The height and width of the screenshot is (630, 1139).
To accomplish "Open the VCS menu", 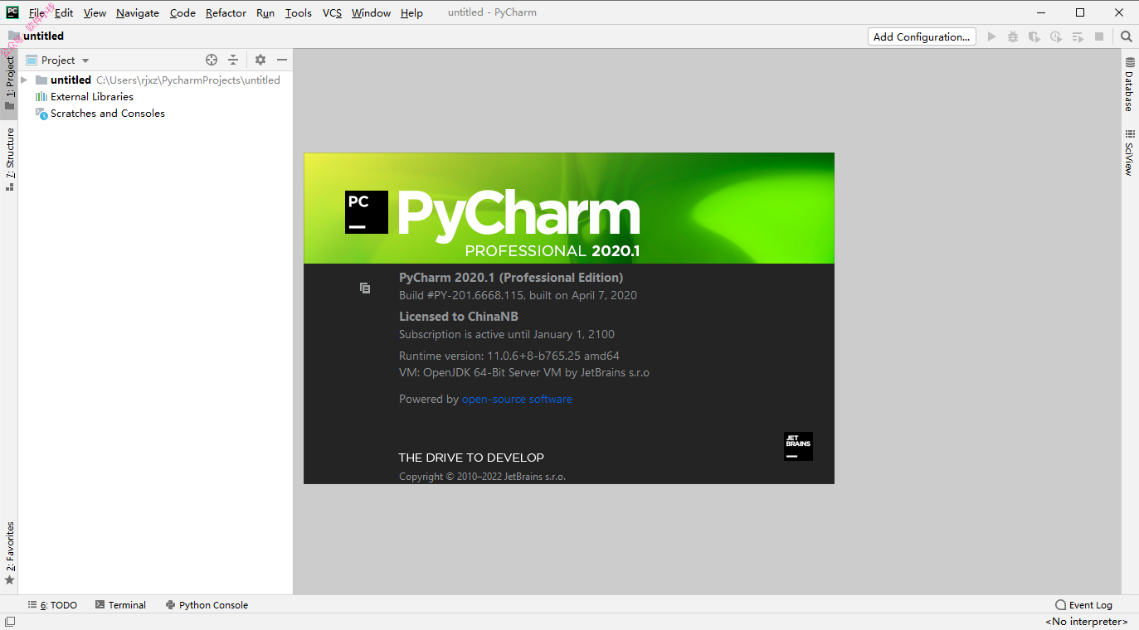I will (332, 12).
